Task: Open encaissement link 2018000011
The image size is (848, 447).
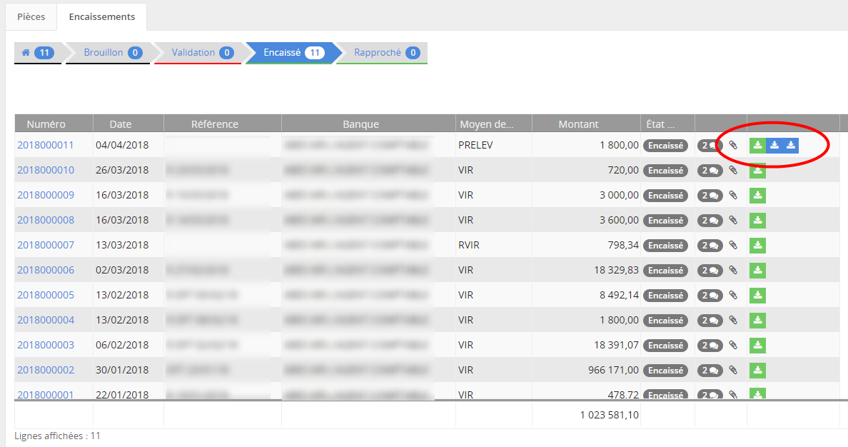Action: [x=46, y=145]
